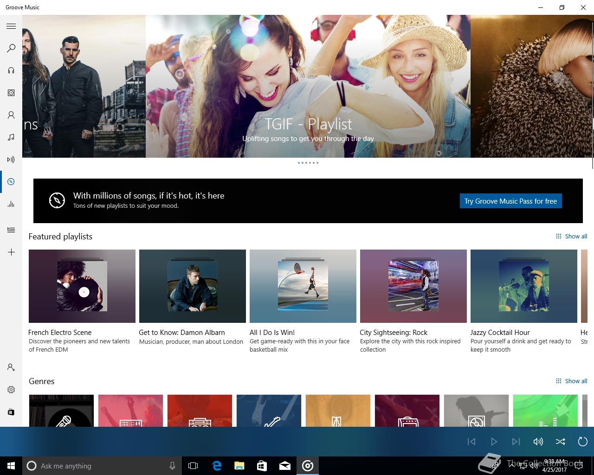594x475 pixels.
Task: Toggle shuffle mode
Action: 561,442
